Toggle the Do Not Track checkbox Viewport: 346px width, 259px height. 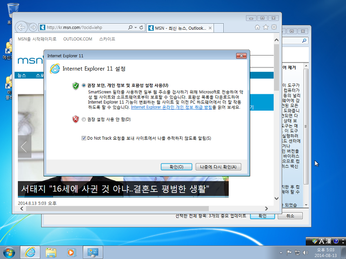pyautogui.click(x=84, y=138)
